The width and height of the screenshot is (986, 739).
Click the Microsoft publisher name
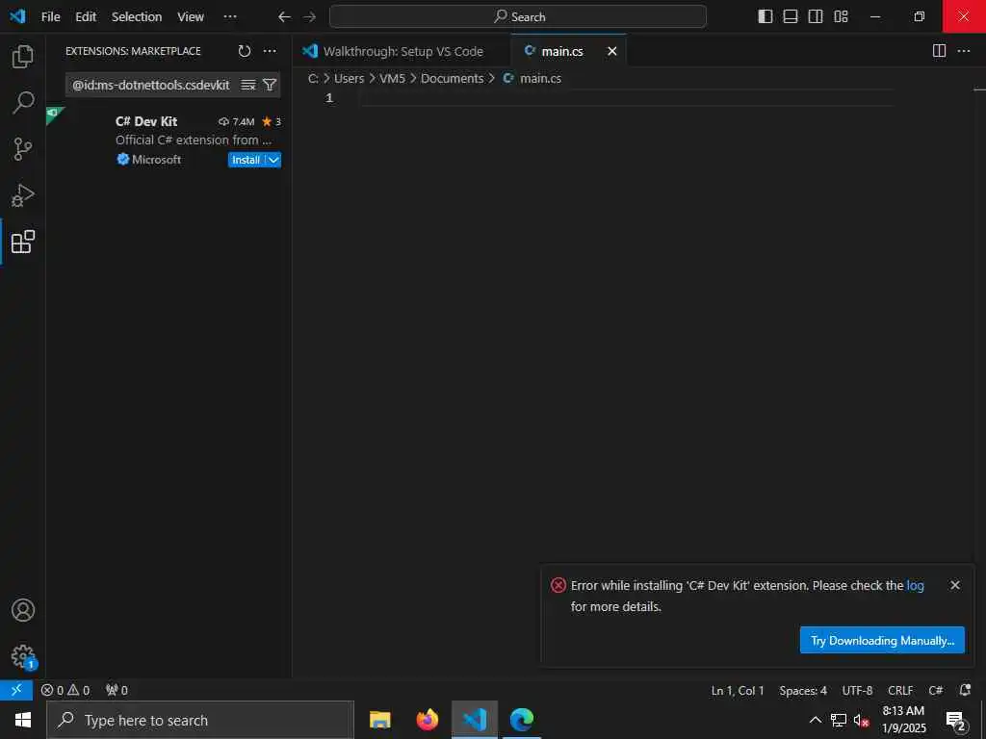click(x=157, y=160)
